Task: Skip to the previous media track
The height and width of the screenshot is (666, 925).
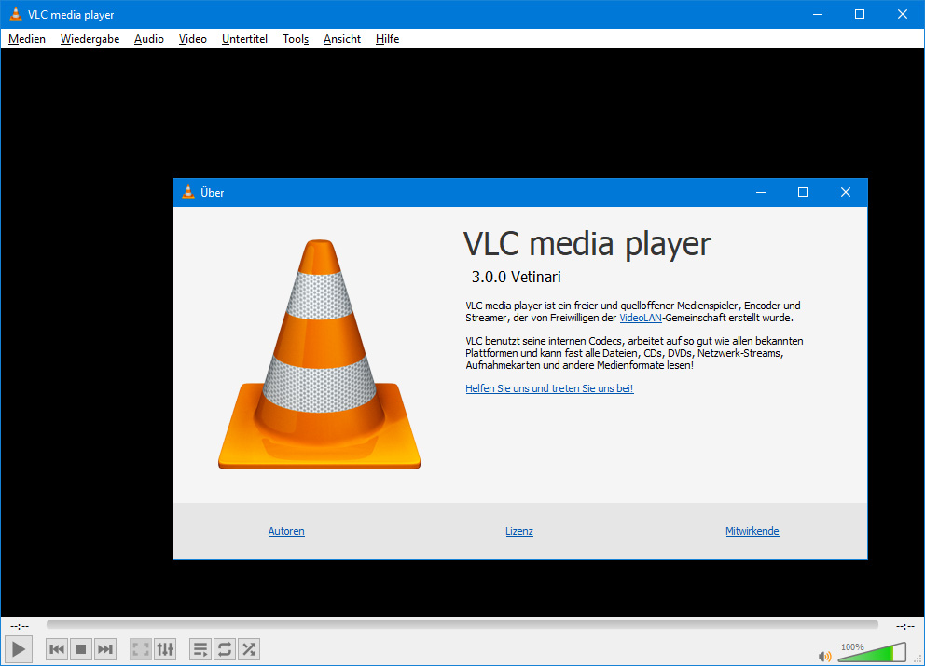Action: click(x=57, y=649)
